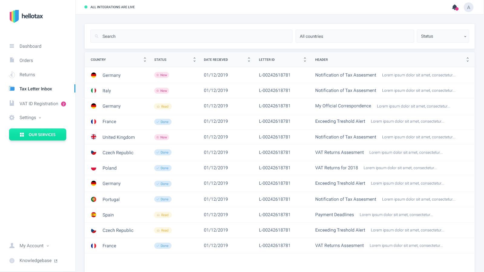Click Read badge in Czech Republic row
The image size is (484, 272).
point(163,230)
